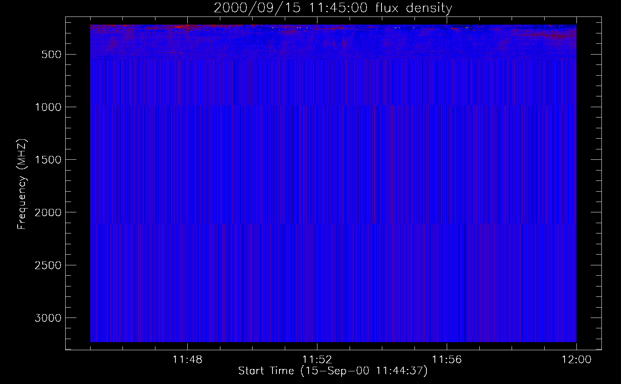The height and width of the screenshot is (384, 621).
Task: Click the 3000 frequency tick label
Action: (48, 318)
